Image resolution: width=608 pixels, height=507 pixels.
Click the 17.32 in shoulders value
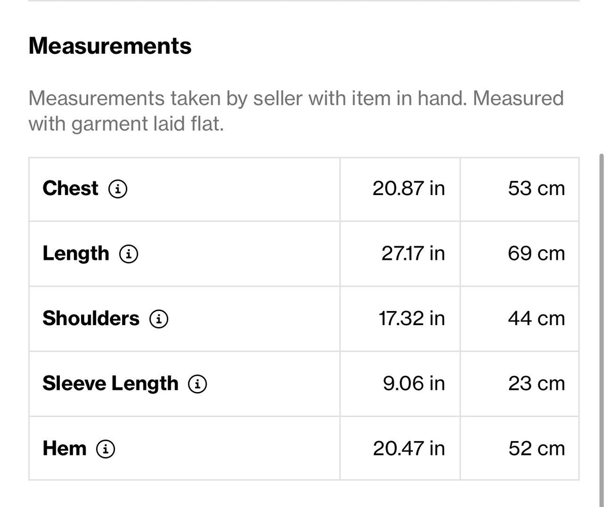pyautogui.click(x=411, y=319)
